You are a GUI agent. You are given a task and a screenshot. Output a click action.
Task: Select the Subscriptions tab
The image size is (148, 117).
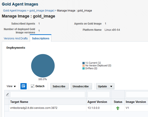pyautogui.click(x=41, y=38)
